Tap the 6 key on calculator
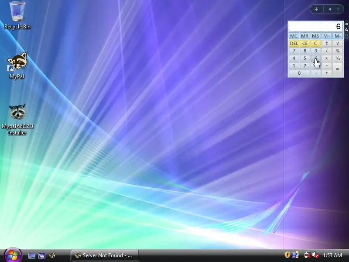This screenshot has width=349, height=262. click(x=315, y=58)
